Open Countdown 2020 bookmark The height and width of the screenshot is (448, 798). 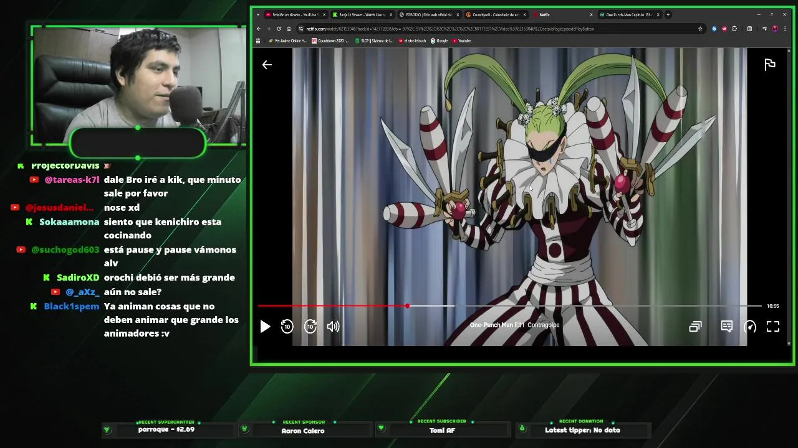330,41
